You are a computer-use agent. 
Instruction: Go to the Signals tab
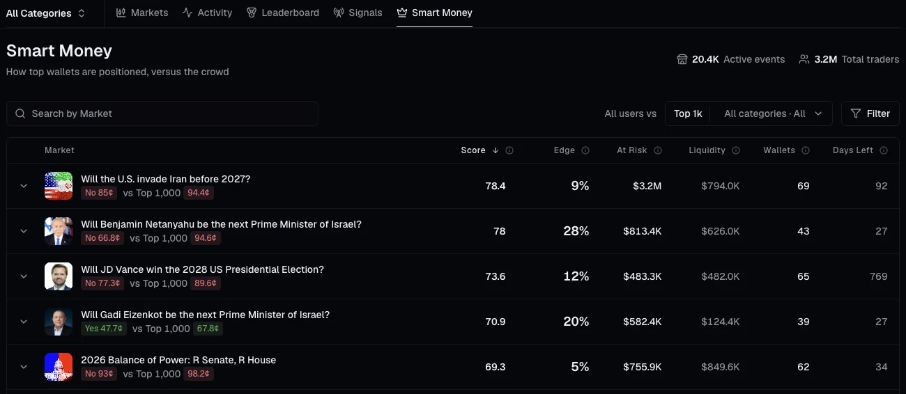pyautogui.click(x=358, y=13)
